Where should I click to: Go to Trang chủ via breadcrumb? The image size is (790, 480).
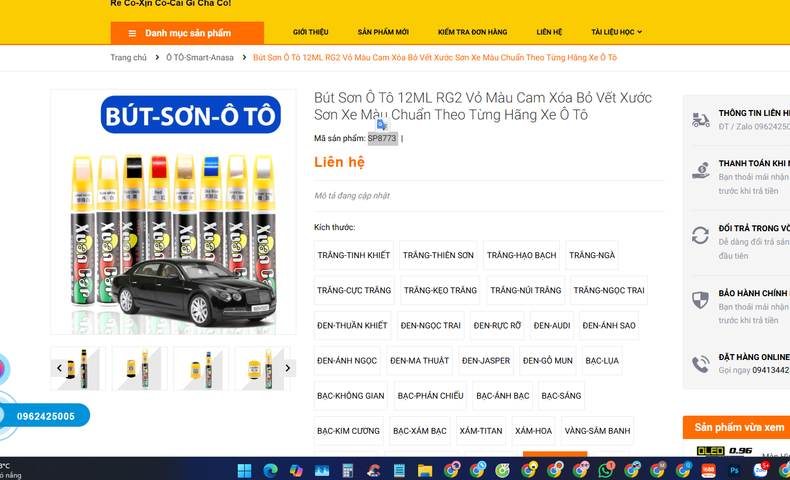129,57
